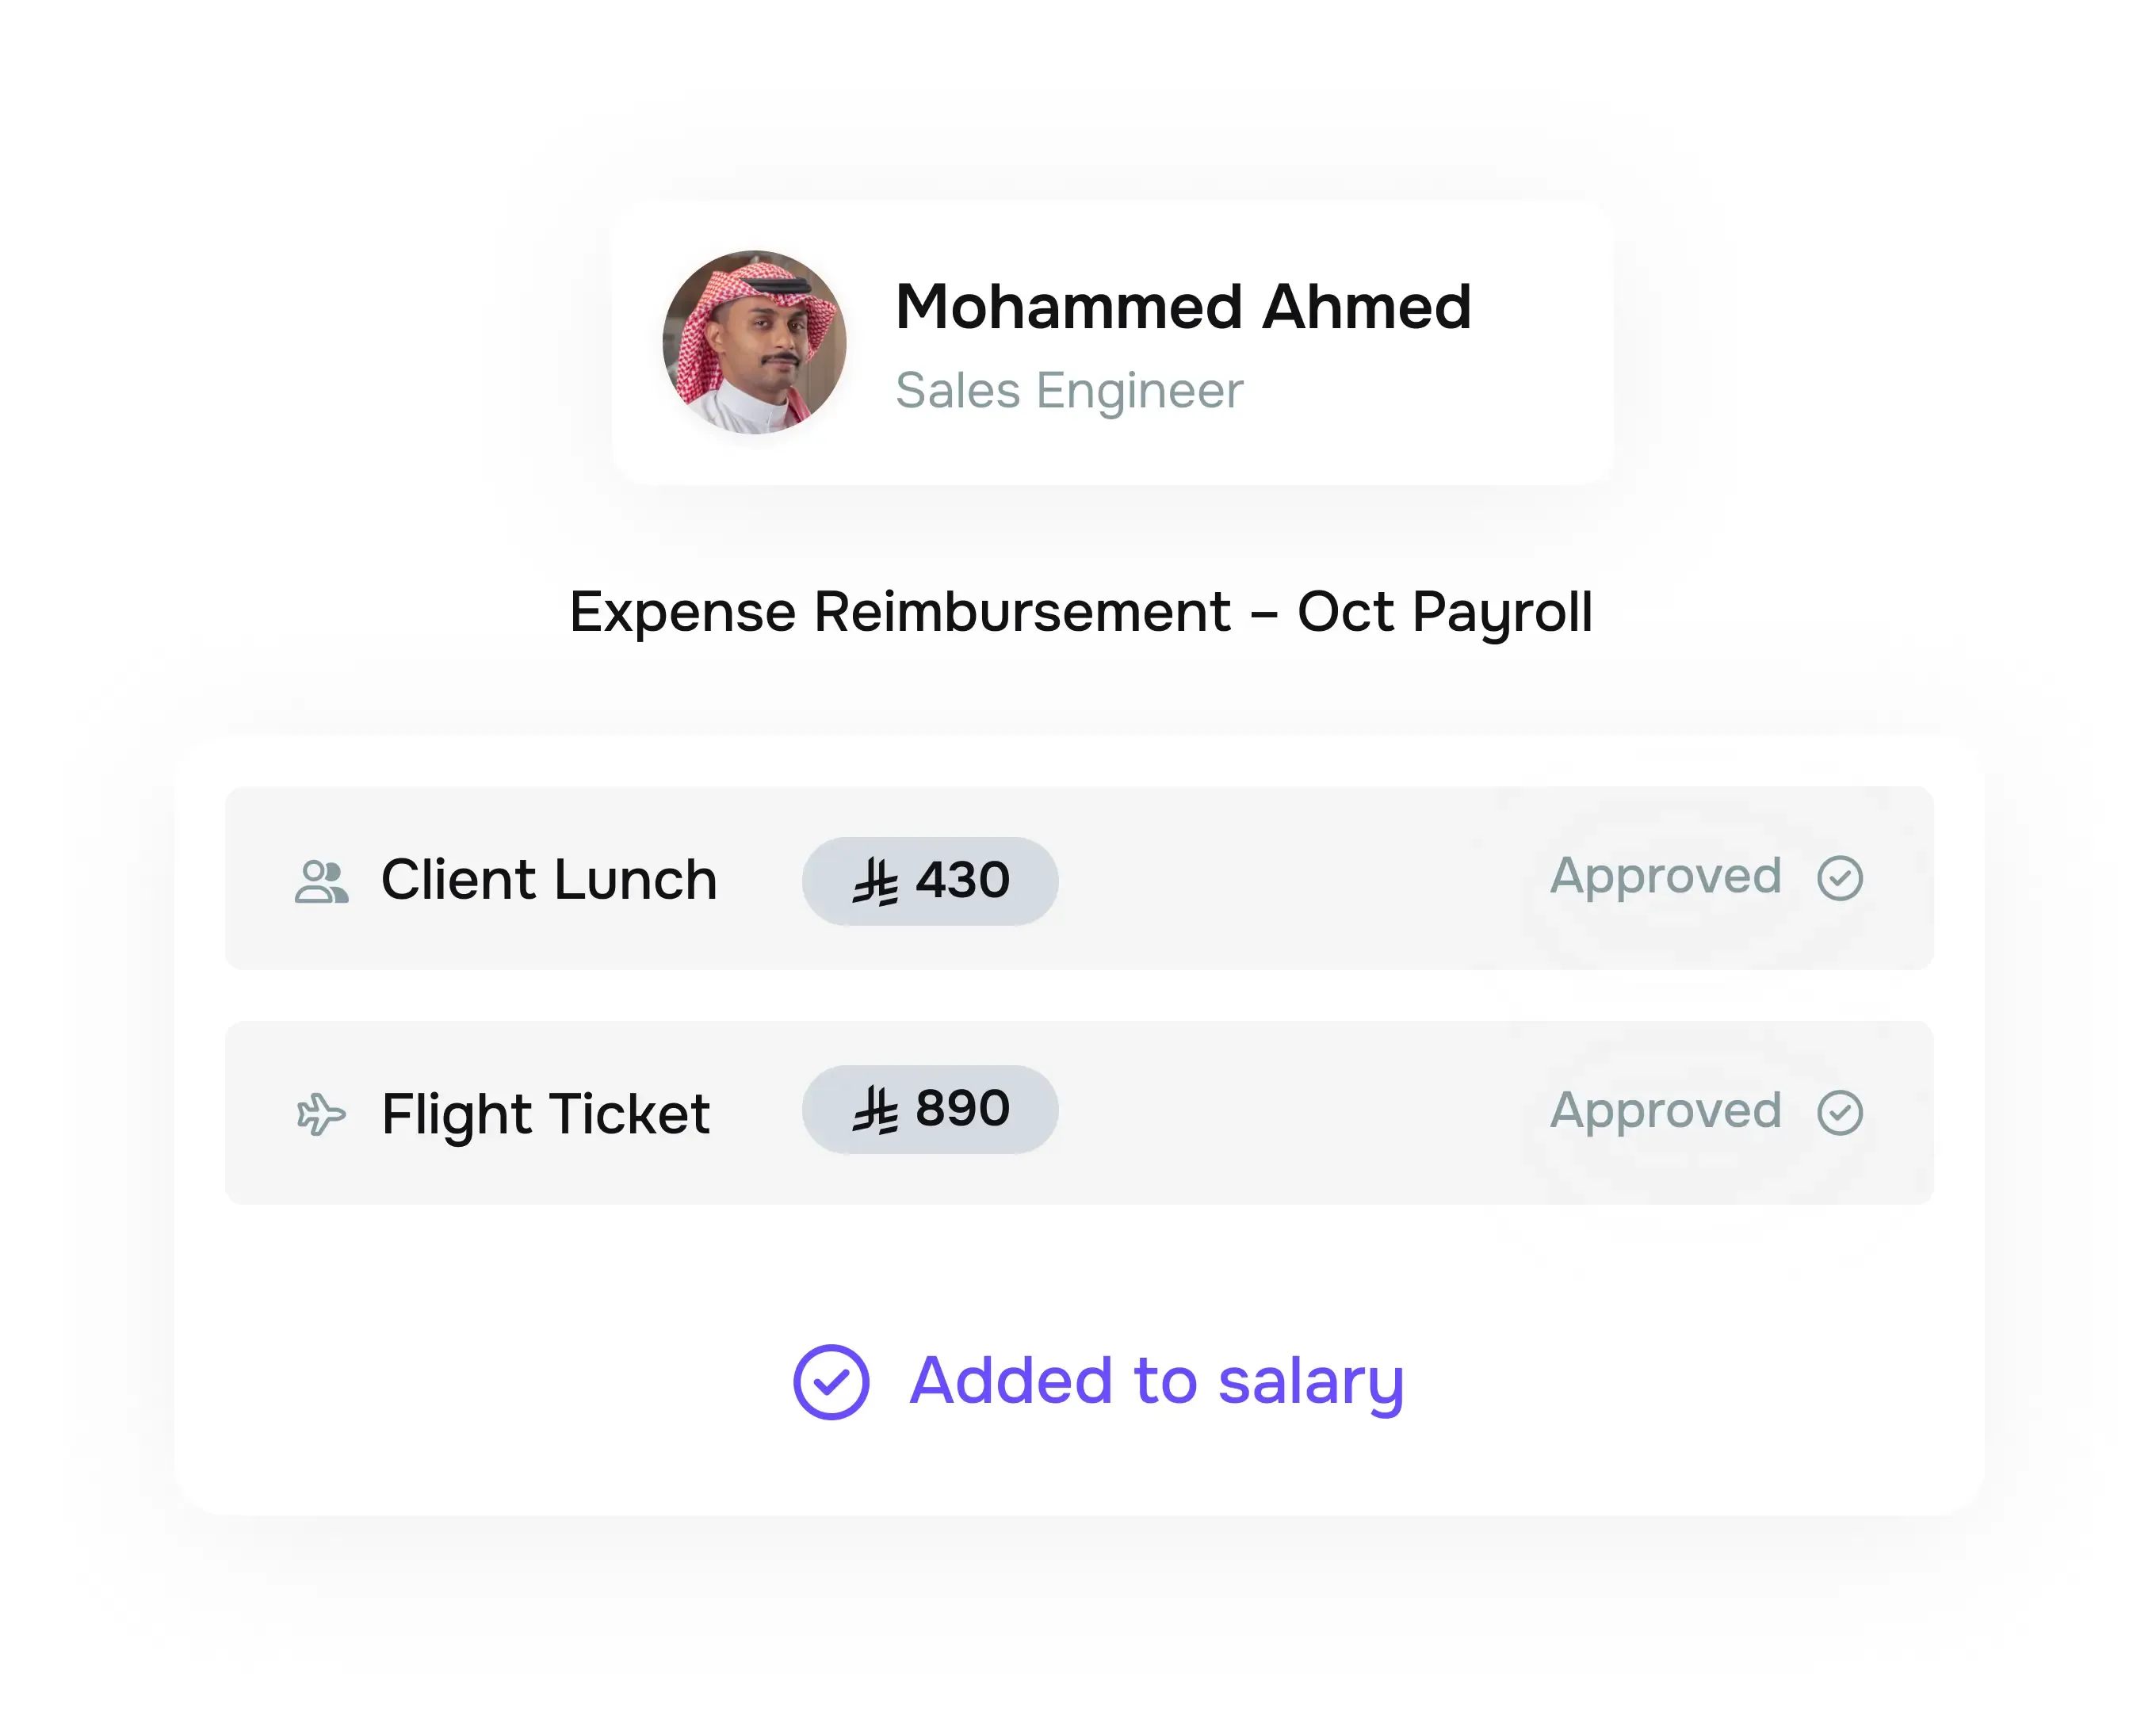The width and height of the screenshot is (2156, 1712).
Task: Click the purple check circle icon
Action: (830, 1381)
